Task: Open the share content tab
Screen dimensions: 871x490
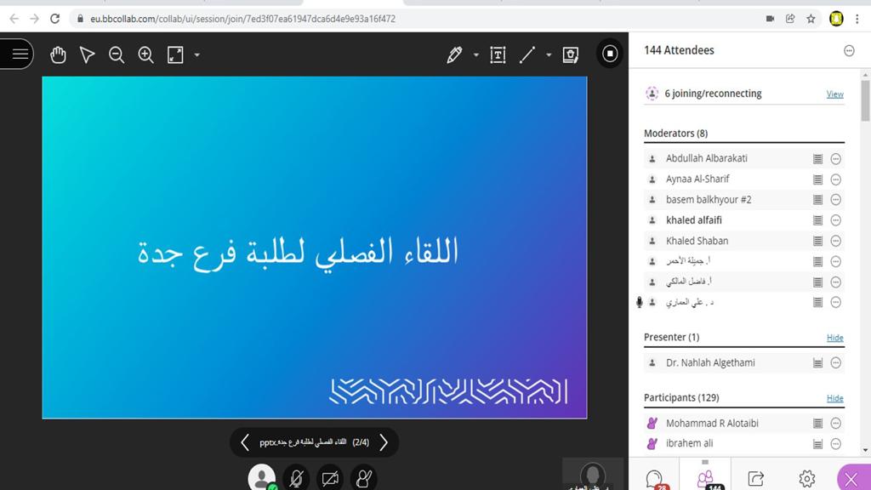Action: point(755,480)
